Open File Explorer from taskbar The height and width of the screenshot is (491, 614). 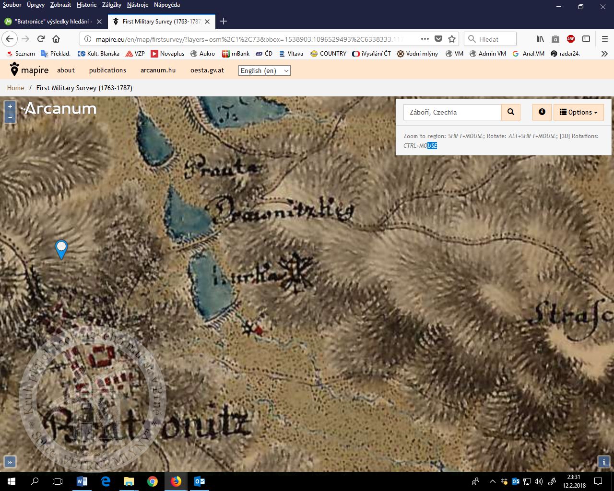pos(129,481)
